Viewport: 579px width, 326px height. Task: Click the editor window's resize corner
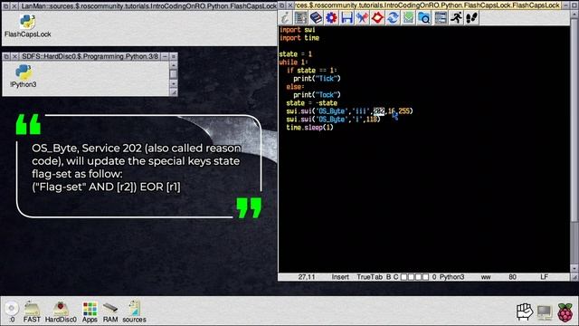[574, 277]
